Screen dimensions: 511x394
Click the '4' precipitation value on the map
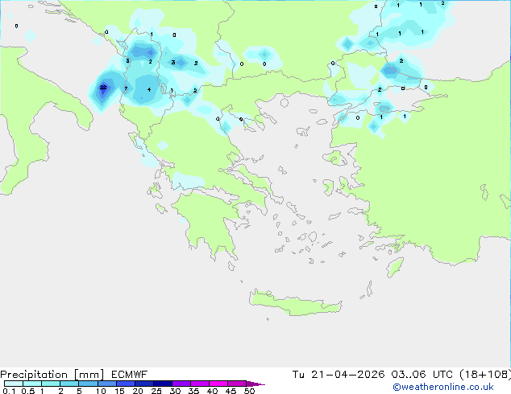click(x=149, y=90)
